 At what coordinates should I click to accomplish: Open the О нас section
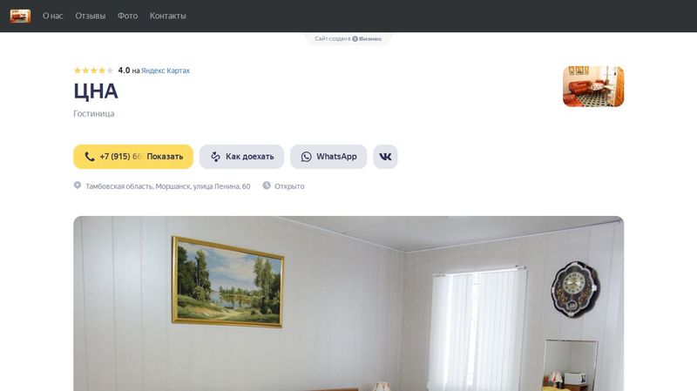click(x=53, y=16)
